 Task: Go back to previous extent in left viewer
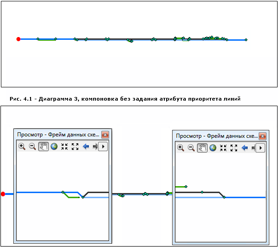coord(86,147)
